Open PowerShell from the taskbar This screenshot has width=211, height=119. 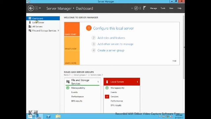tap(48, 116)
